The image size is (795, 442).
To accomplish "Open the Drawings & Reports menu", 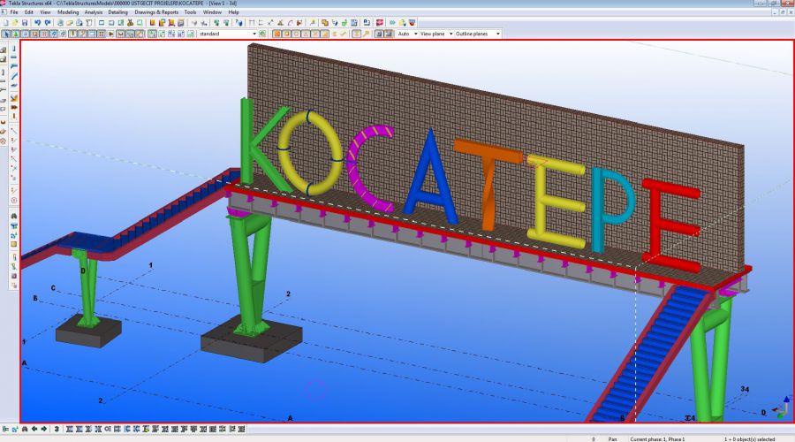I will coord(156,12).
